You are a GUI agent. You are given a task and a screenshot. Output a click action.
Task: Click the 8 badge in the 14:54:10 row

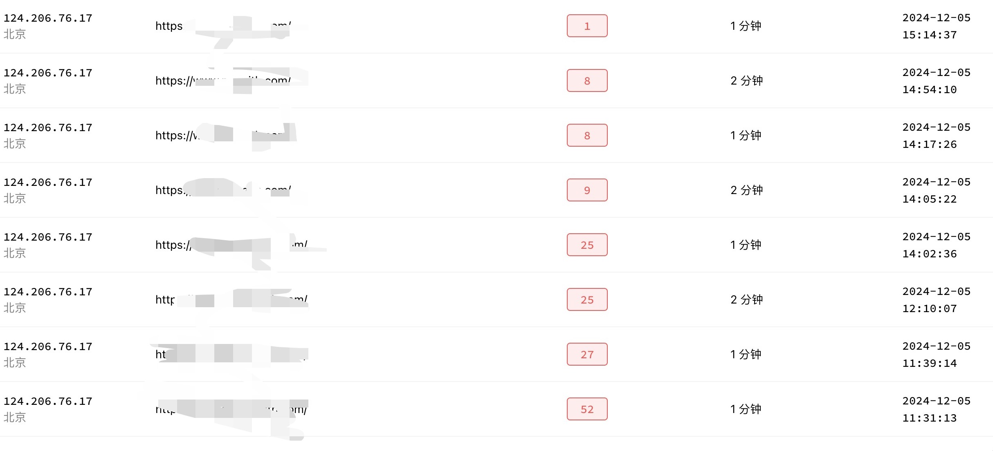(x=587, y=81)
